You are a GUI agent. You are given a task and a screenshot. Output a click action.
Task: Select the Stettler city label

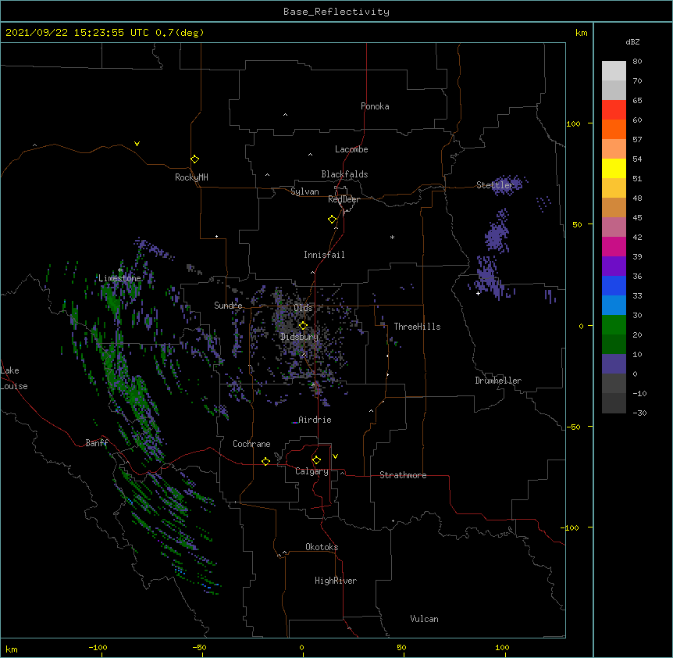495,184
